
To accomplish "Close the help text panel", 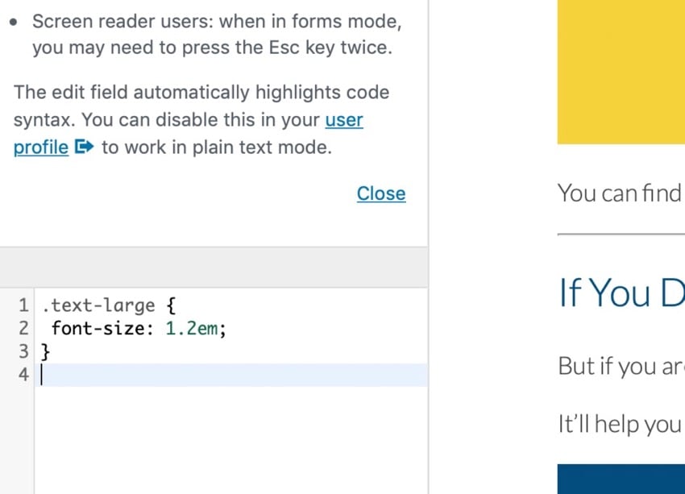I will click(380, 193).
